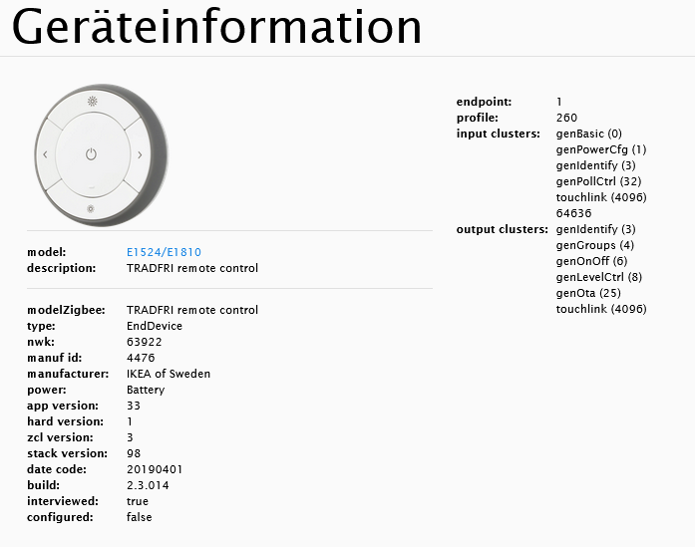Click the 'endpoint:' label
Screen dimensions: 695x547
[484, 102]
